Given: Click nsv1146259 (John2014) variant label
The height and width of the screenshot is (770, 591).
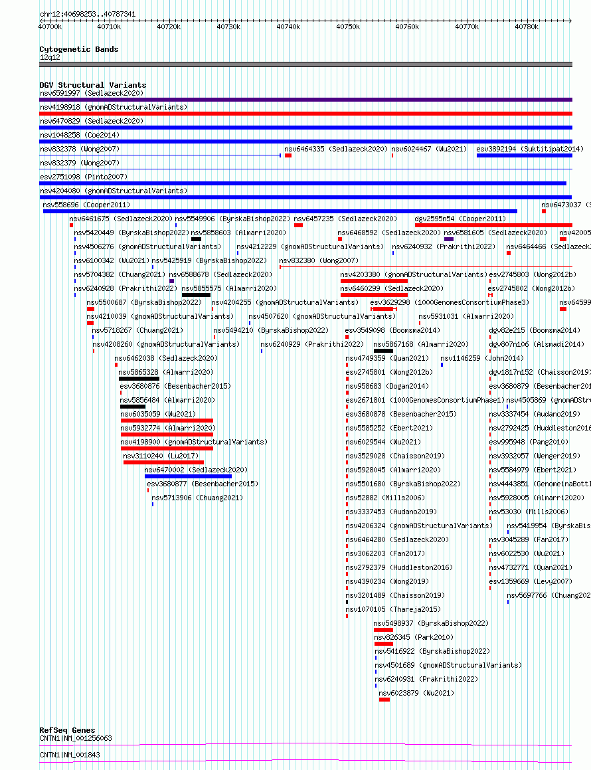Looking at the screenshot, I should (x=482, y=359).
